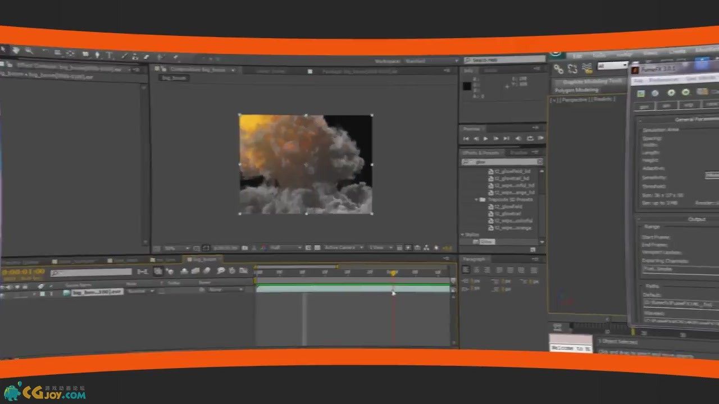Open the Tools menu in 3ds Max
Screen dimensions: 719x404
(x=598, y=55)
